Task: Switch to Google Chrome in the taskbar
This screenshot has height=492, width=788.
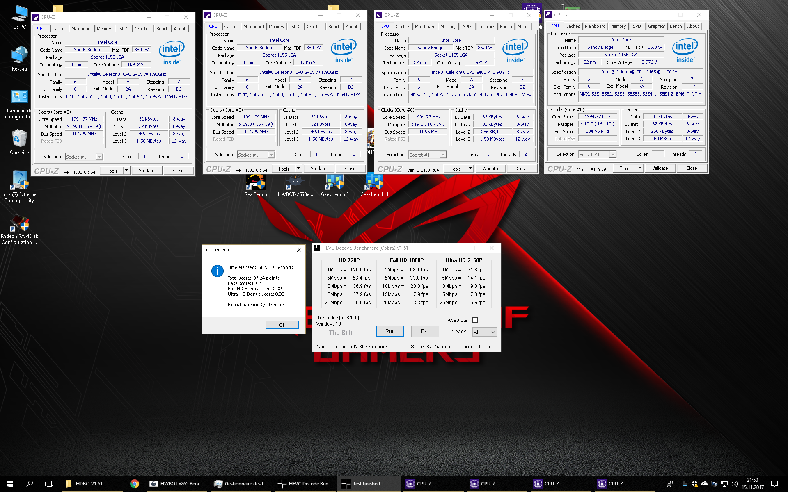Action: point(134,484)
